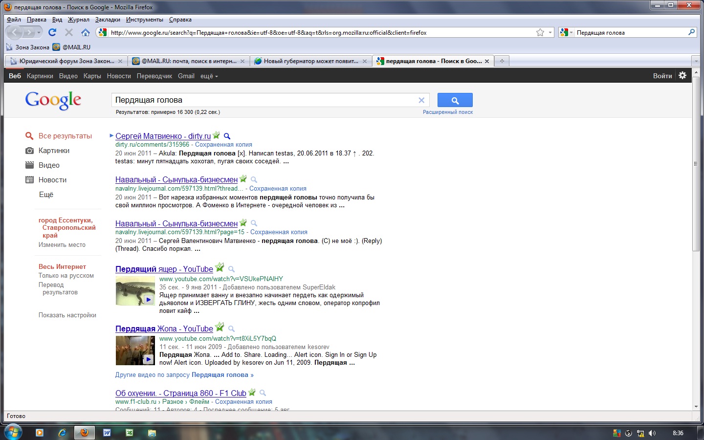Viewport: 704px width, 440px height.
Task: Submit search with the blue magnifier button
Action: 455,100
